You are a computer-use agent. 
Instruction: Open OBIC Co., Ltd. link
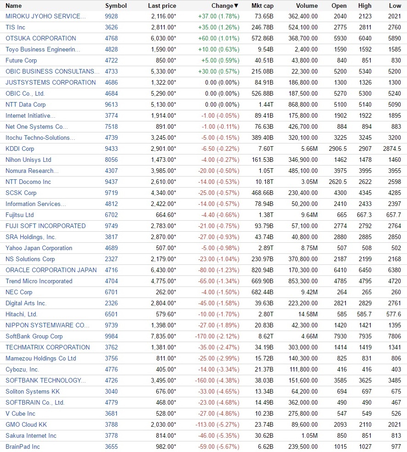click(x=25, y=94)
